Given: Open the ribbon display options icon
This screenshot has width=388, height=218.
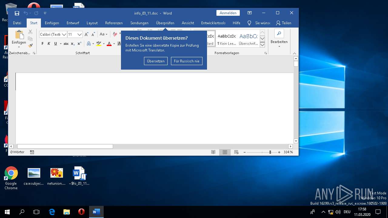Looking at the screenshot, I should (249, 13).
